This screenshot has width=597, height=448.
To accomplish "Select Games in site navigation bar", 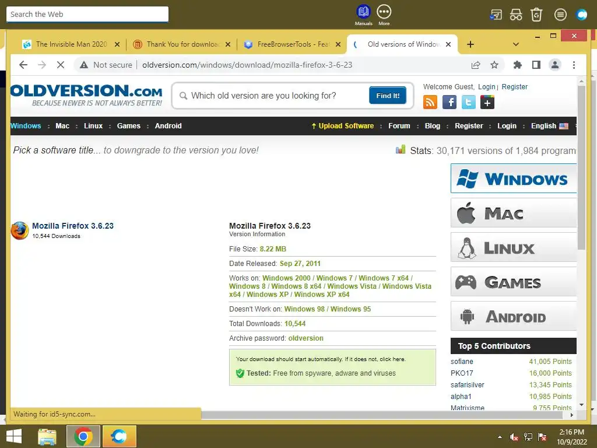I will (x=129, y=126).
